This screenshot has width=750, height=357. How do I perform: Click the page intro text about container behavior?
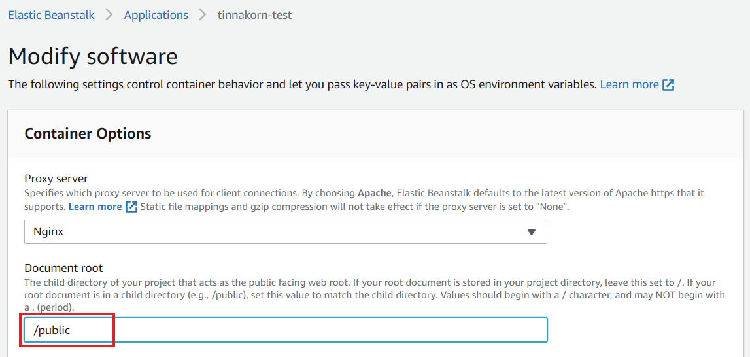pos(303,85)
